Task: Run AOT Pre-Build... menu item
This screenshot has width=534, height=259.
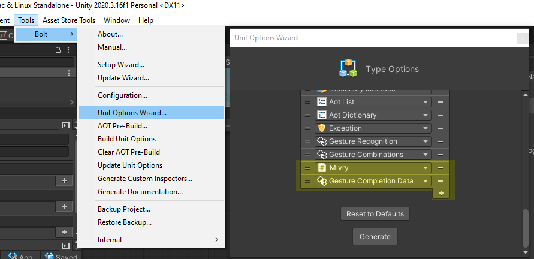Action: click(x=150, y=126)
